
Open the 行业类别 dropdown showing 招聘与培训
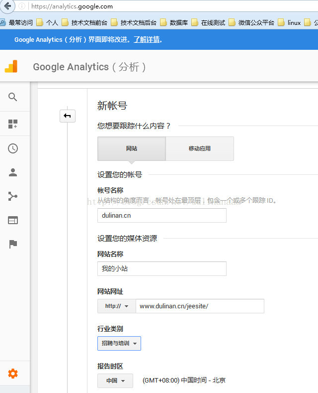tap(119, 343)
